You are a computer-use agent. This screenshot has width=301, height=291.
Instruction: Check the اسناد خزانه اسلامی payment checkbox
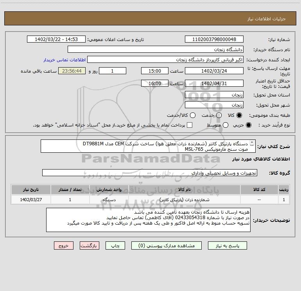coord(190,125)
